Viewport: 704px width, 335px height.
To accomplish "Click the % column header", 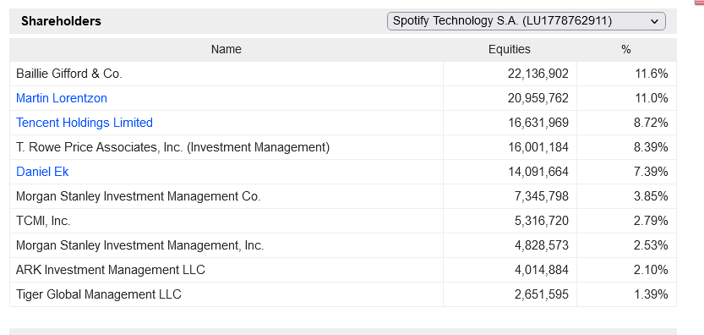I will click(626, 49).
